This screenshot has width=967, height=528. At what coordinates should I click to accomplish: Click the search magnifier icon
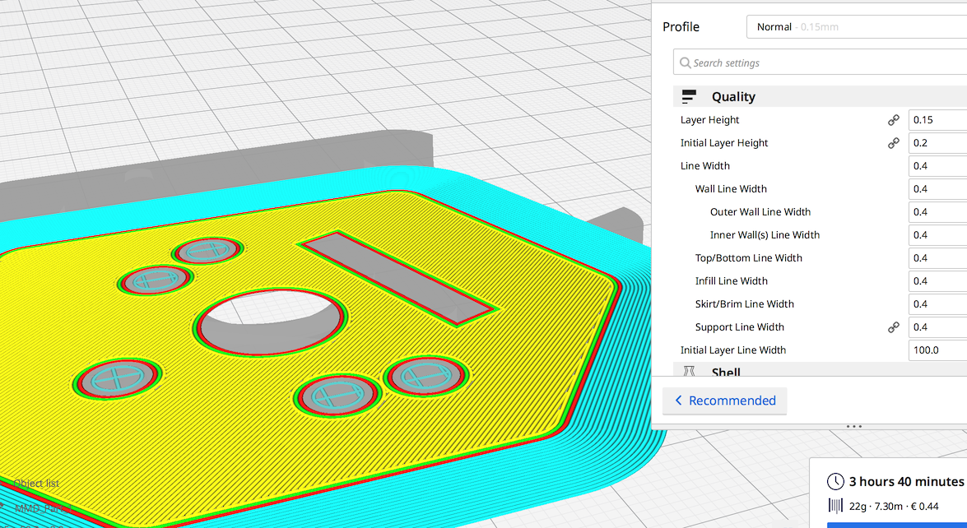pyautogui.click(x=686, y=63)
